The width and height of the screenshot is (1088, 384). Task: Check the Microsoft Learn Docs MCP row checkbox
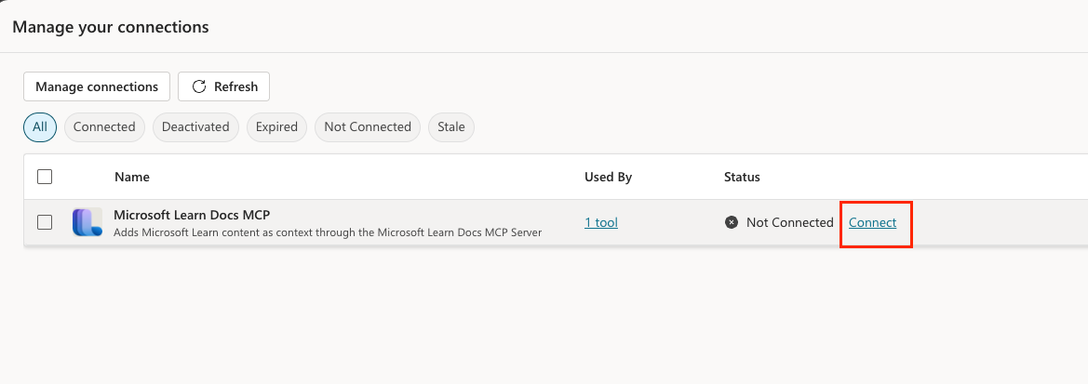click(45, 222)
